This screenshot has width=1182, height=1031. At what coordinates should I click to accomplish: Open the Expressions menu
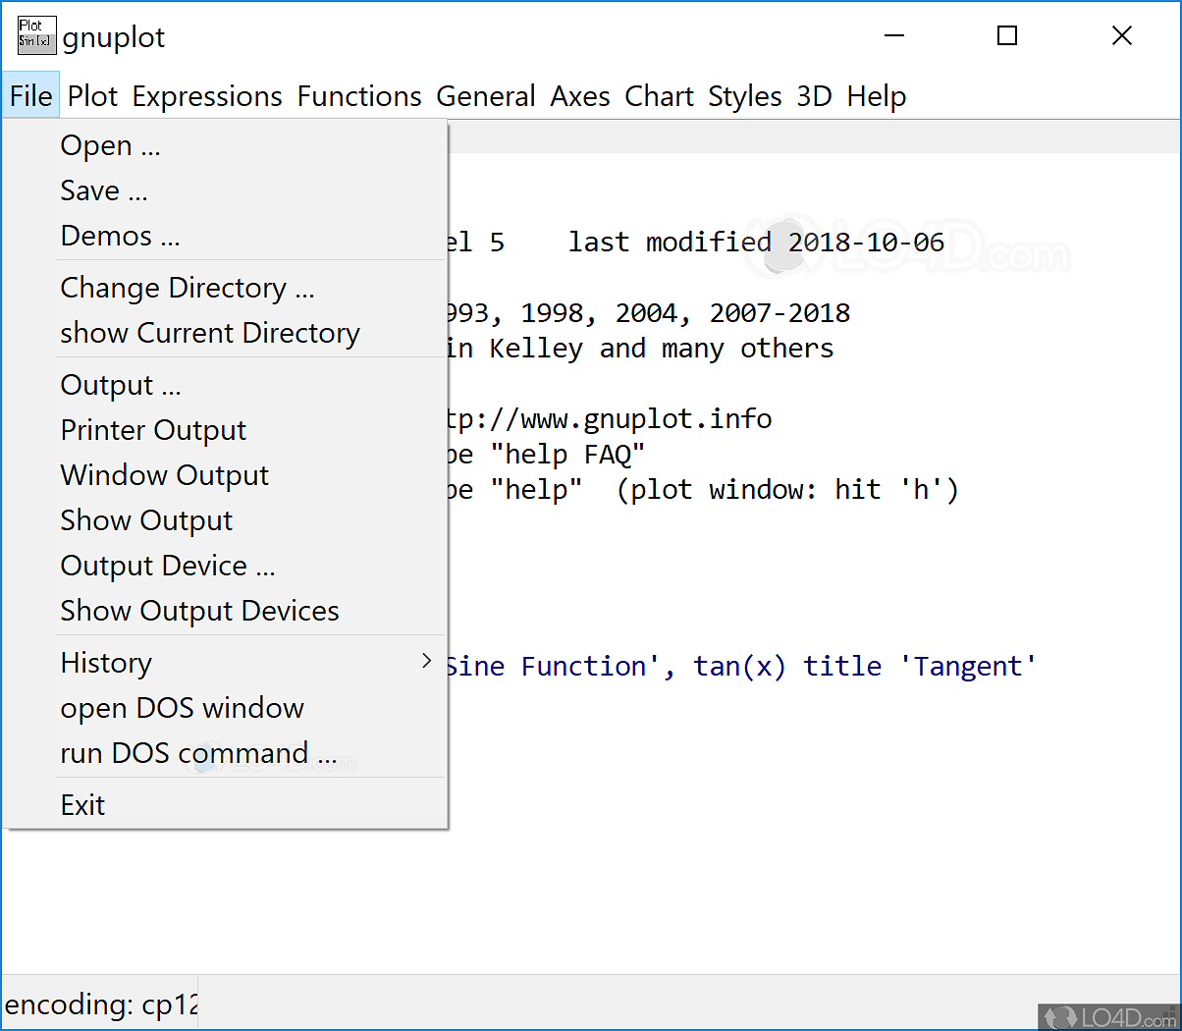[207, 96]
